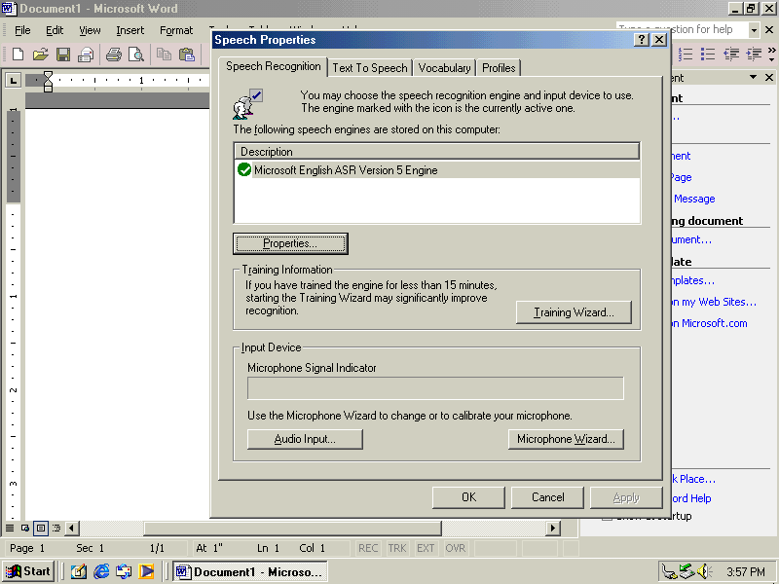Expand the help question box dropdown arrow
Image resolution: width=779 pixels, height=584 pixels.
coord(754,30)
